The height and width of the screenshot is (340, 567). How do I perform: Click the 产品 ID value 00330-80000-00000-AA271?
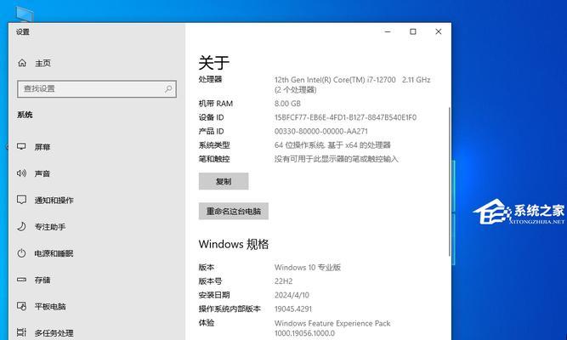(x=321, y=131)
